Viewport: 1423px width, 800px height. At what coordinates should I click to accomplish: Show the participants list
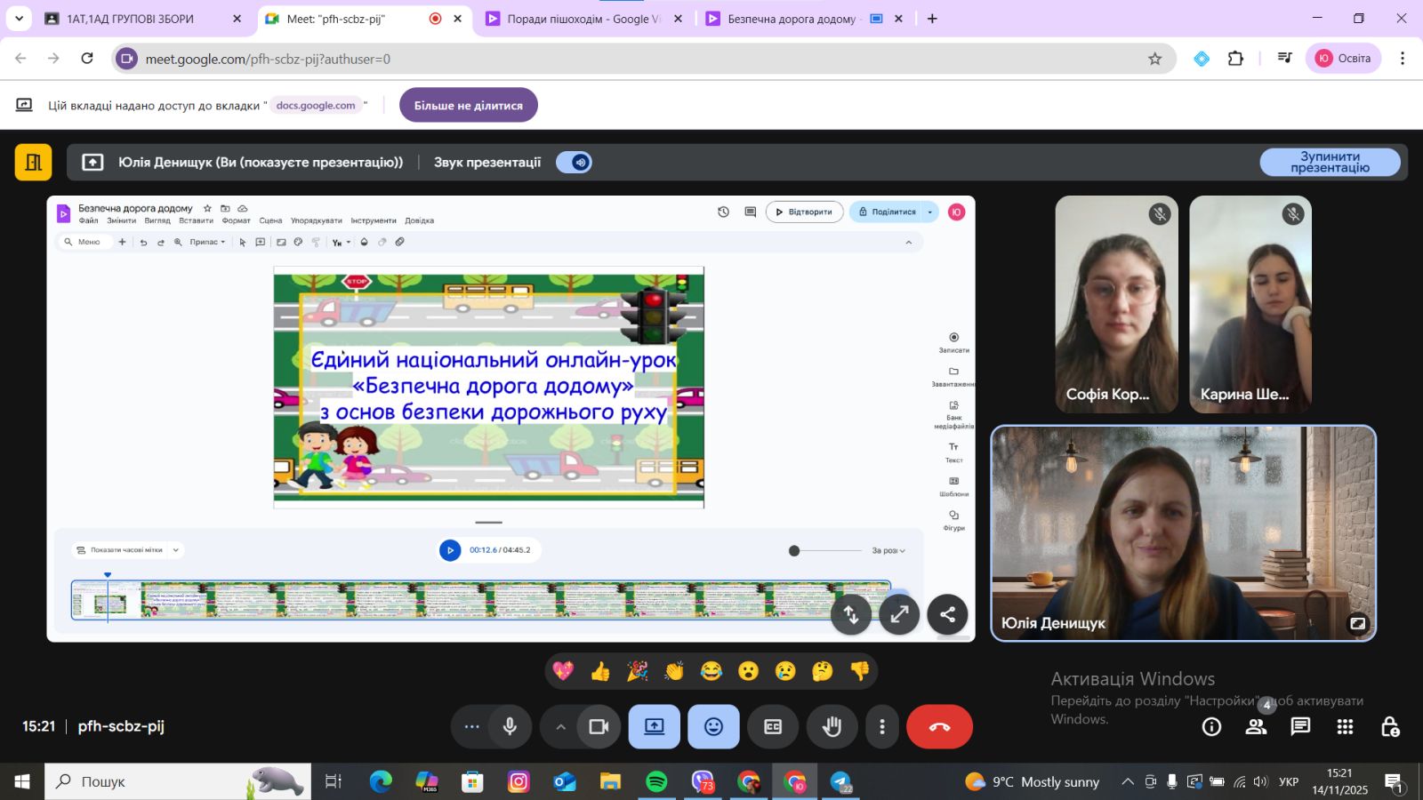pyautogui.click(x=1256, y=727)
